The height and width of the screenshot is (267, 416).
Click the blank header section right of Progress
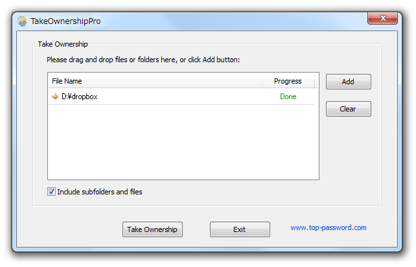(316, 81)
